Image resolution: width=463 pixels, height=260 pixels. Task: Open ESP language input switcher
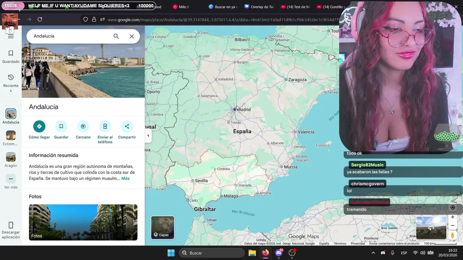pyautogui.click(x=404, y=253)
